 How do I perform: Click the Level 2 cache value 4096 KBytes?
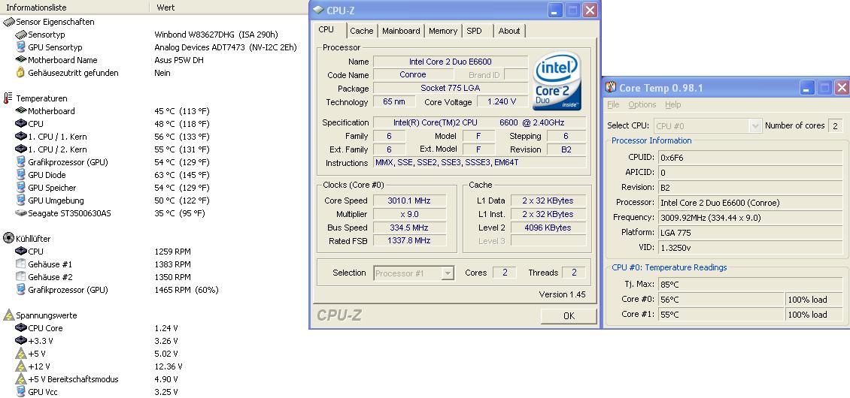pos(548,228)
